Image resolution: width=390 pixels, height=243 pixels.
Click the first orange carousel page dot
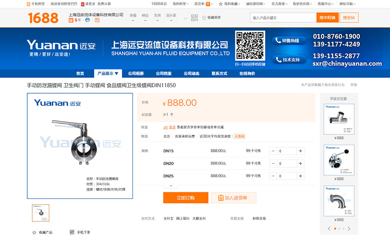(335, 229)
